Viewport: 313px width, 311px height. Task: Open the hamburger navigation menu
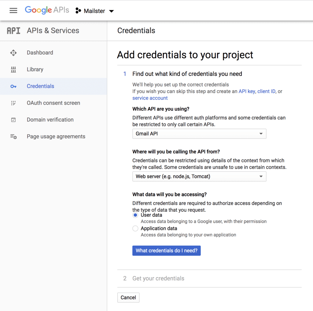pos(13,11)
